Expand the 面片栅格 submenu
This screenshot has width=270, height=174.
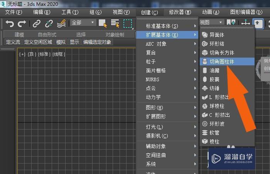pos(167,70)
